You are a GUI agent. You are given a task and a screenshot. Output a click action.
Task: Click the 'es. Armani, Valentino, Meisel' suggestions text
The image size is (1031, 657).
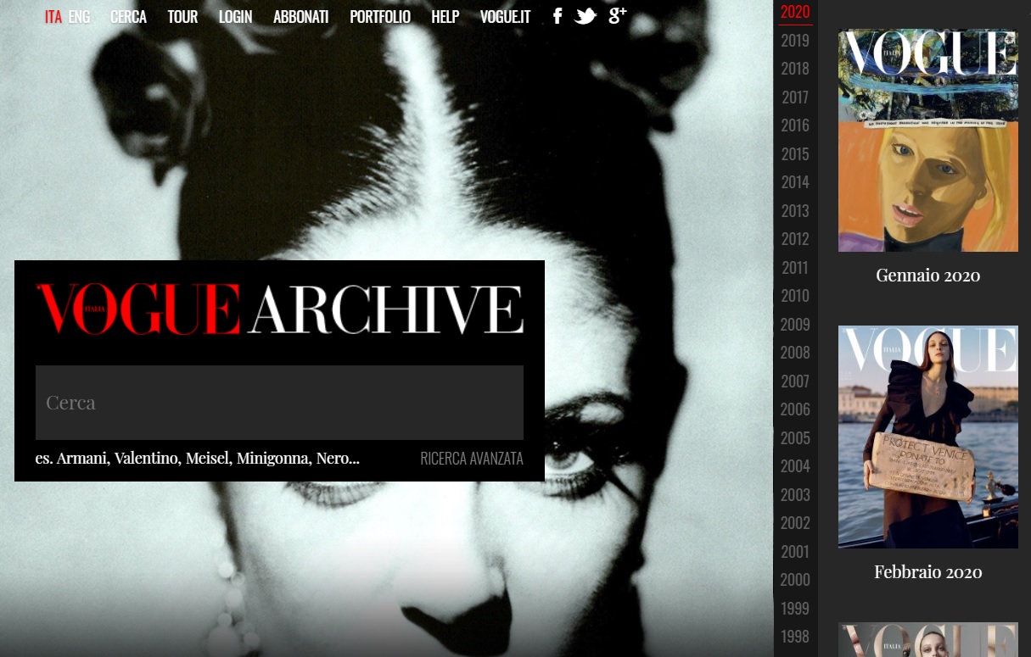click(198, 459)
